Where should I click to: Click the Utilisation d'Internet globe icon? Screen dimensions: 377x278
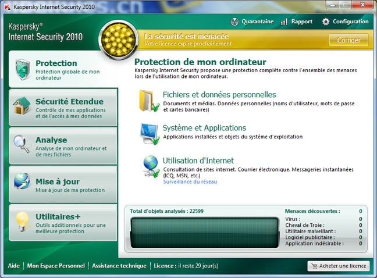pos(151,166)
